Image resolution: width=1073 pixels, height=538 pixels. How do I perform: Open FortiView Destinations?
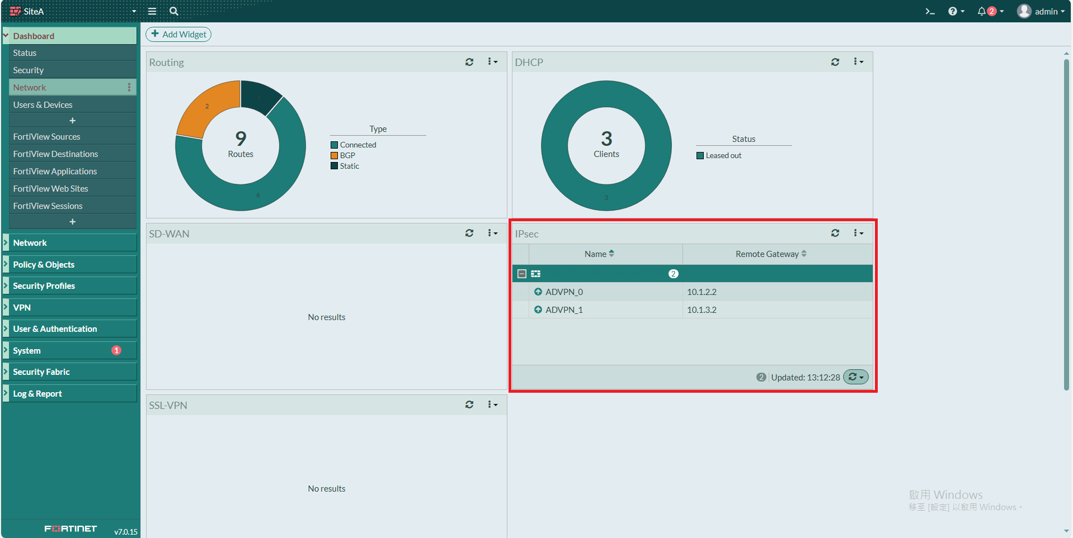point(73,154)
